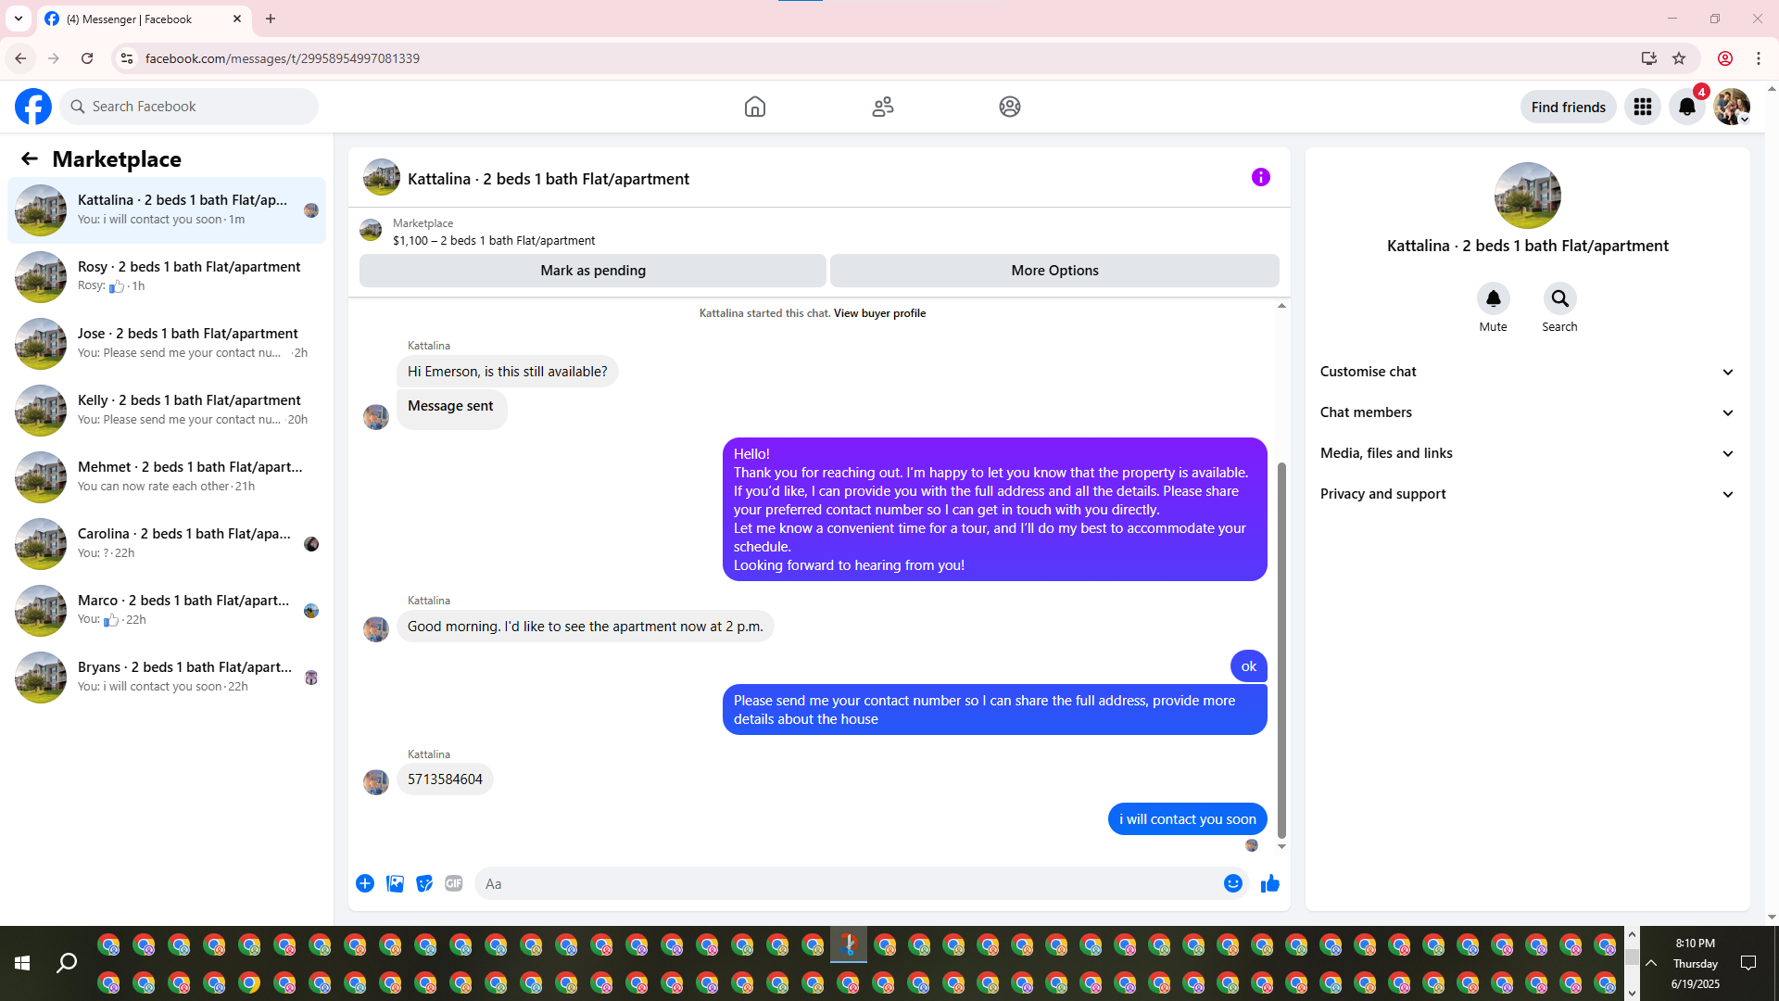Open the Kelly conversation in the list

pos(167,411)
